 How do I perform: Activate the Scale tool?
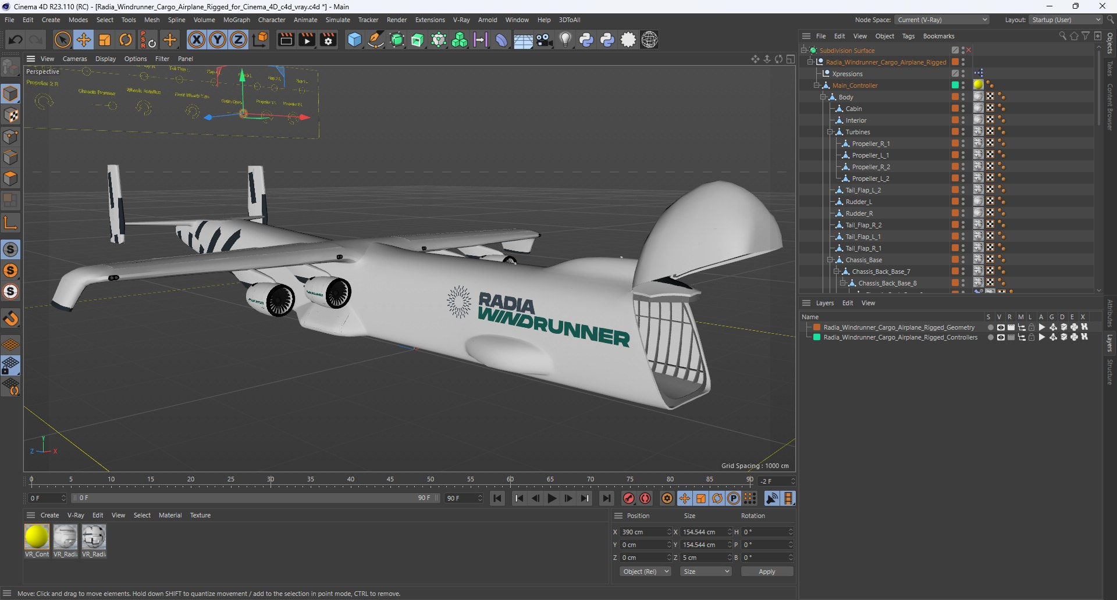pos(105,40)
